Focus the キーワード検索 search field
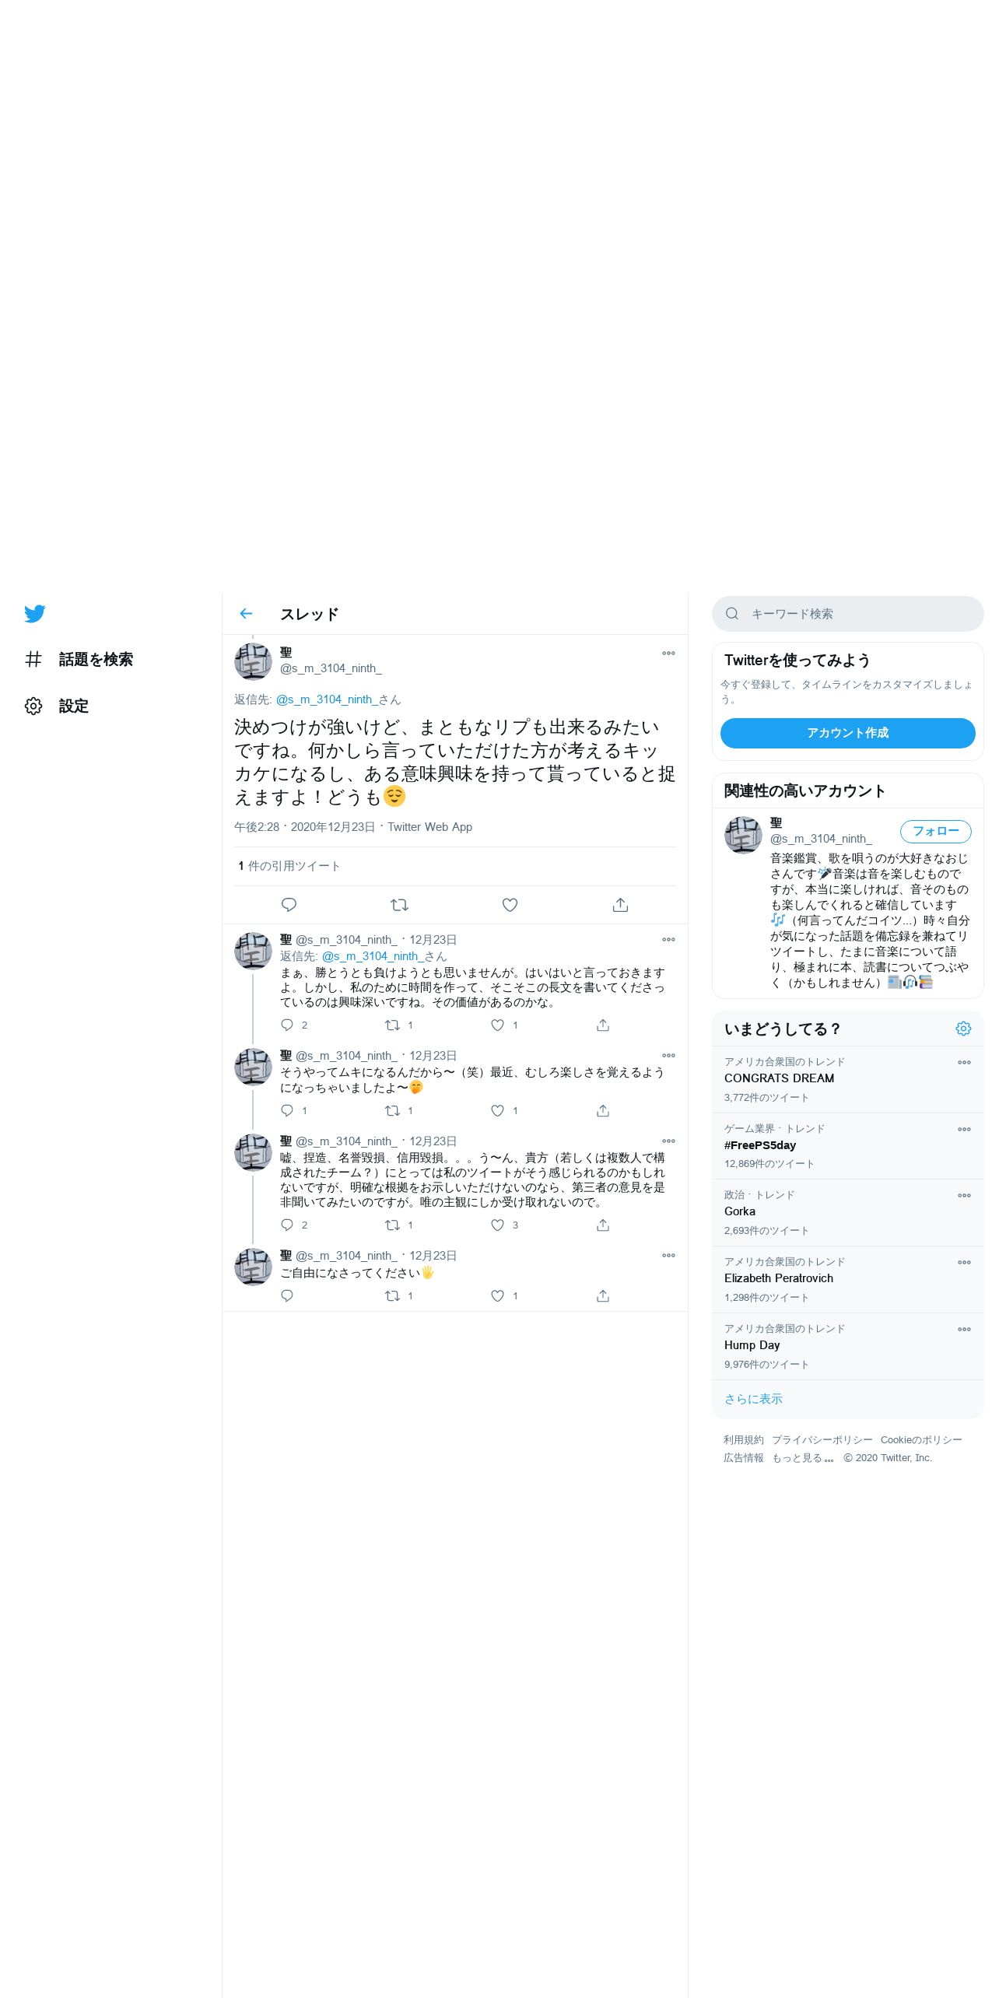999x1998 pixels. point(847,614)
